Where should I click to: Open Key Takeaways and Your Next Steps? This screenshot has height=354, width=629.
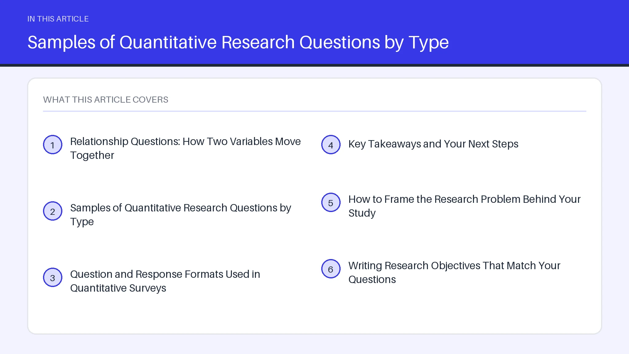tap(433, 144)
